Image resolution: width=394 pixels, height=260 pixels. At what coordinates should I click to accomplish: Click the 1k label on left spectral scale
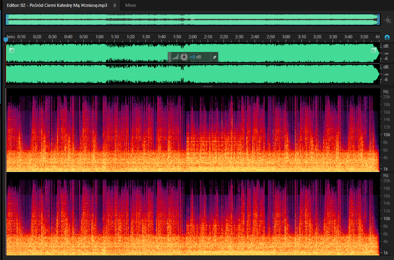(x=386, y=169)
